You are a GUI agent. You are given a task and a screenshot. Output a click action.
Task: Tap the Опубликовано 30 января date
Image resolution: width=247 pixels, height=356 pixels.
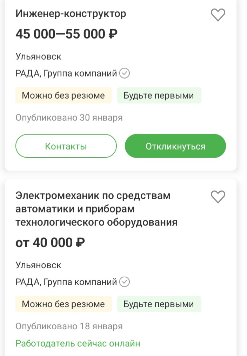(69, 118)
